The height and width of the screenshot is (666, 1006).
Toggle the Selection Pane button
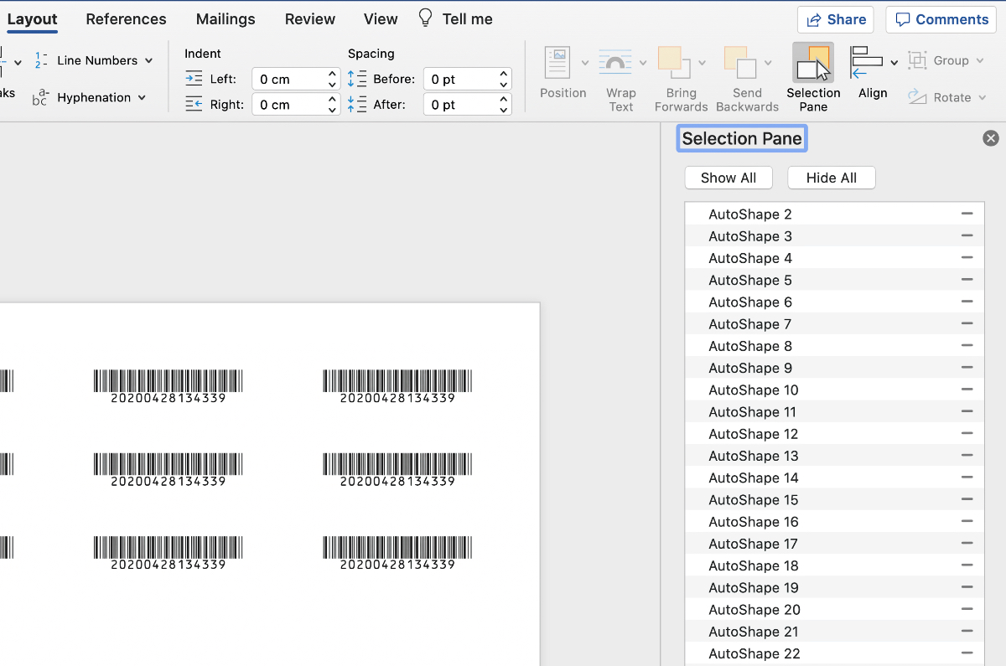pos(813,77)
